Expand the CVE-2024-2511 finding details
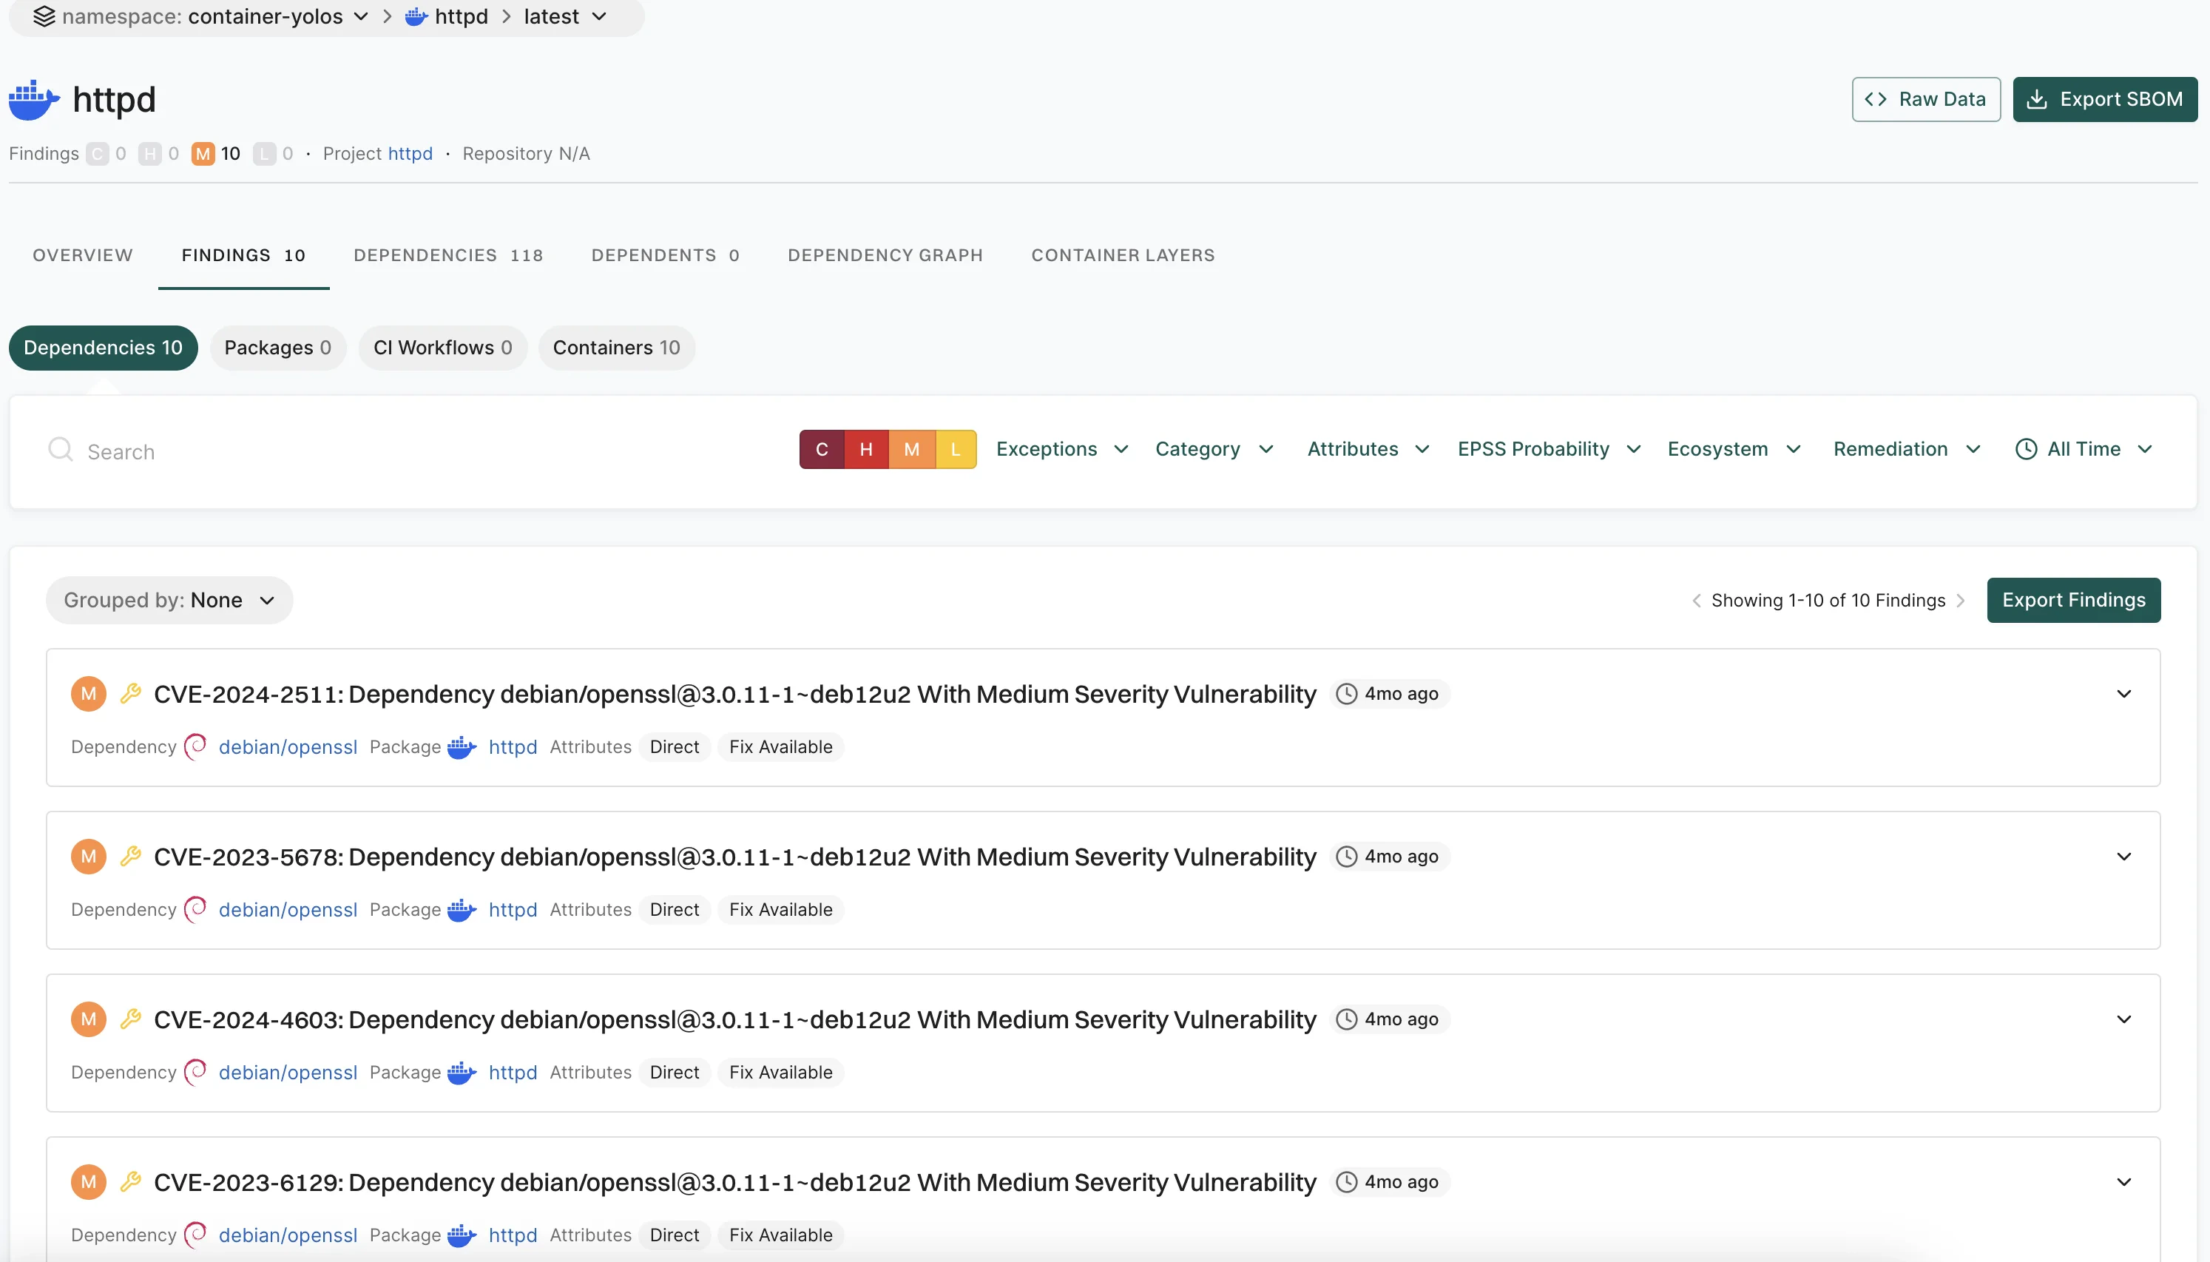This screenshot has height=1262, width=2210. coord(2125,692)
